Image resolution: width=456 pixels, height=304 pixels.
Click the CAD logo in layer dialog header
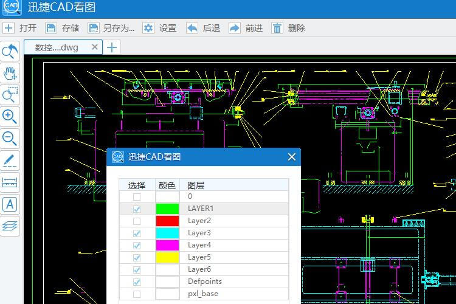coord(118,157)
